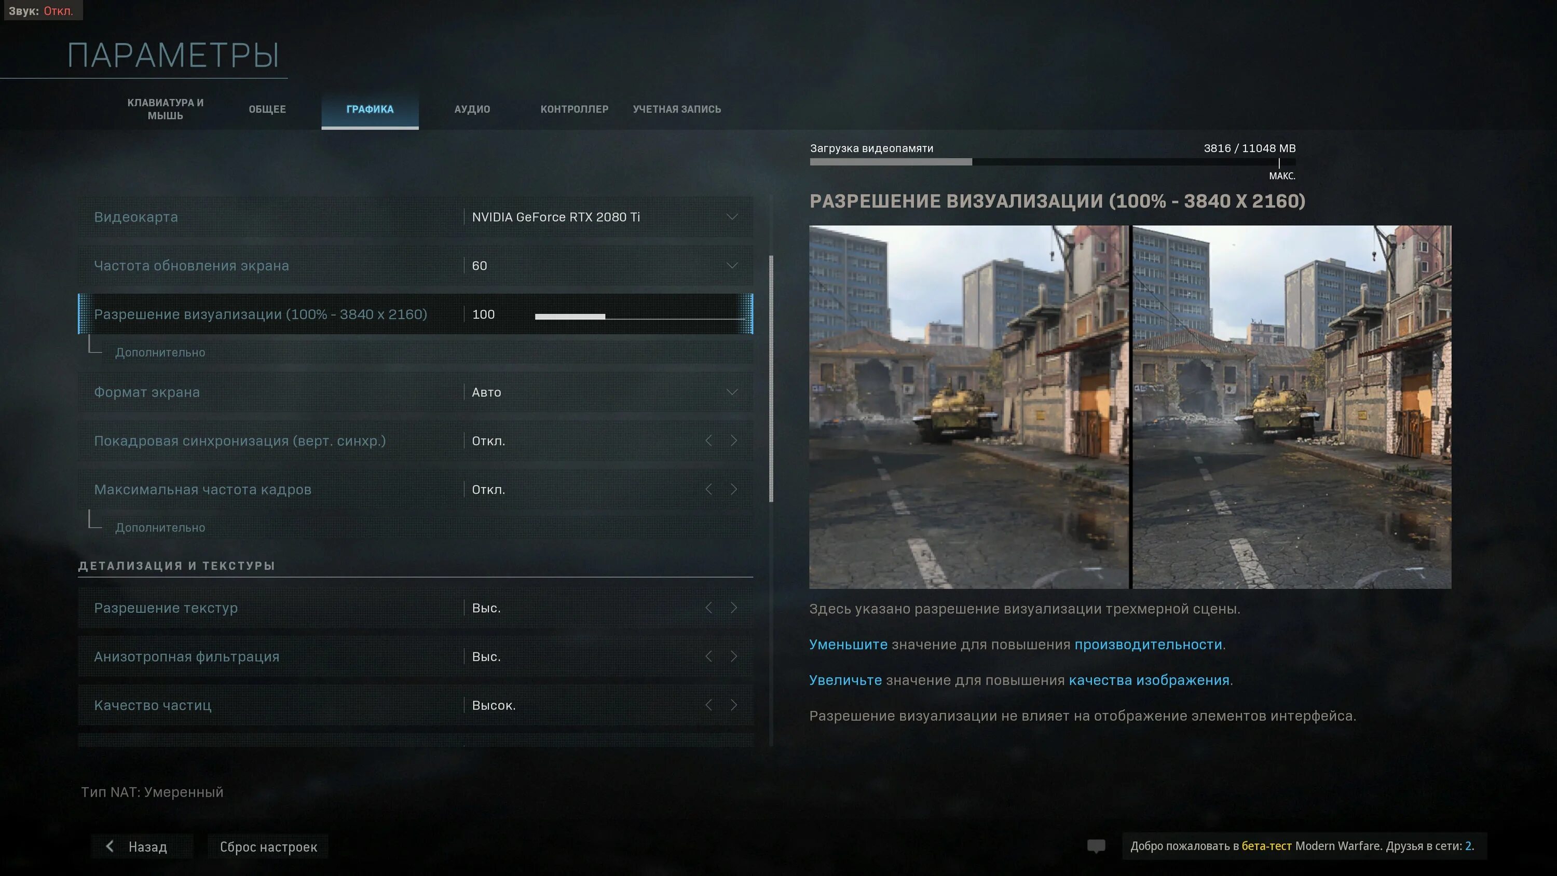The image size is (1557, 876).
Task: Click right arrow for Качество частиц
Action: (x=733, y=705)
